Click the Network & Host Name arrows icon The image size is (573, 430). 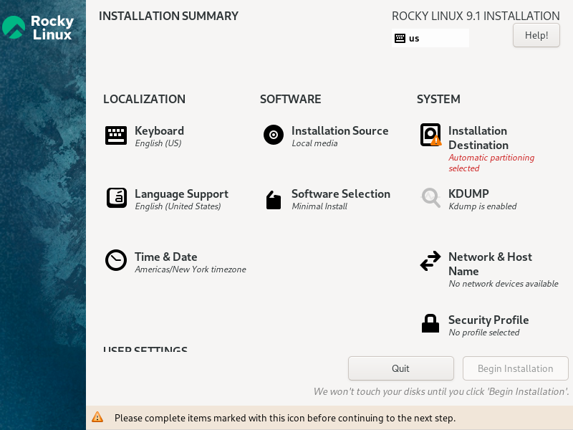pos(430,261)
